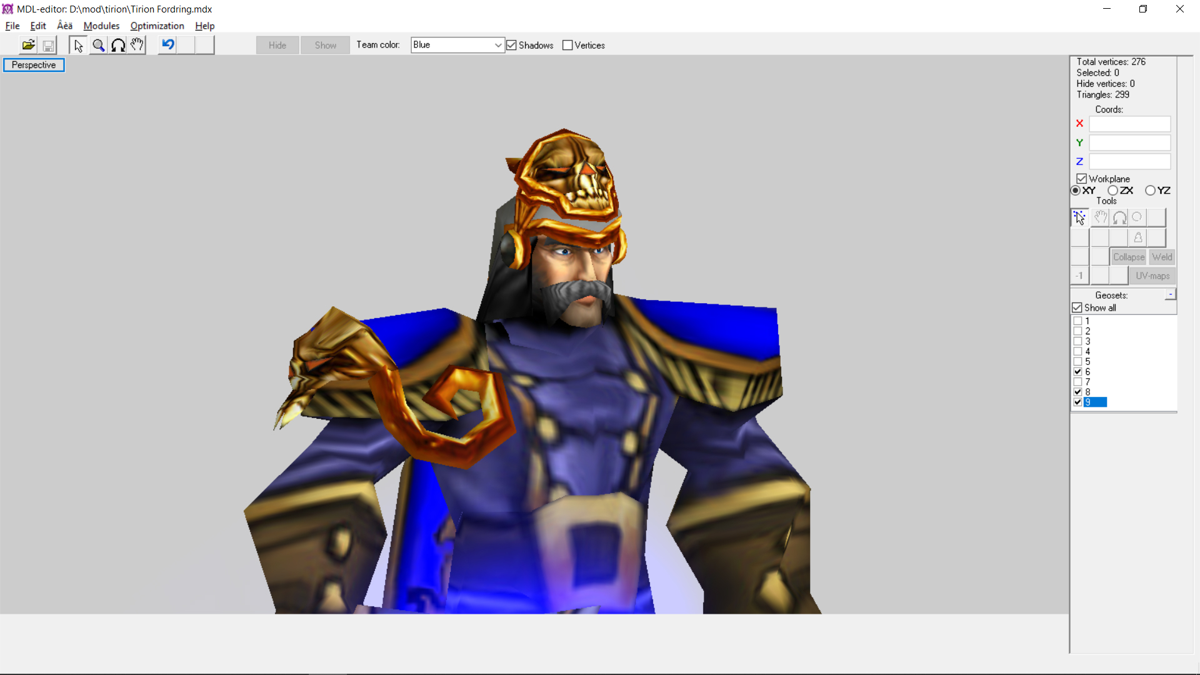Activate the magnifier zoom tool
The height and width of the screenshot is (675, 1200).
[98, 45]
